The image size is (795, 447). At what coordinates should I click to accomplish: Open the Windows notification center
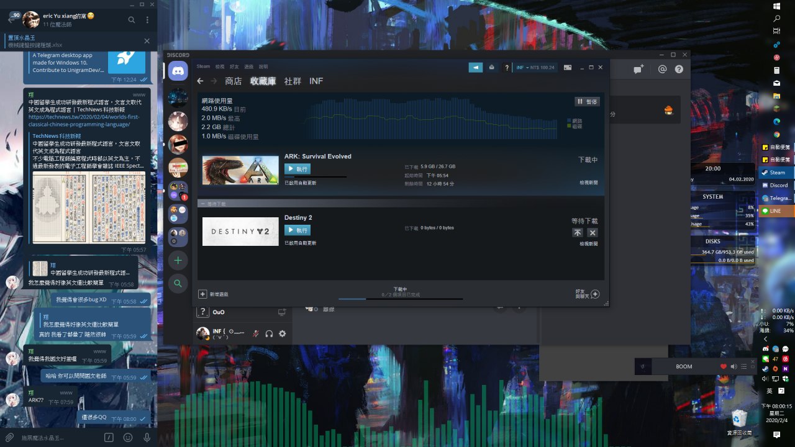click(777, 435)
